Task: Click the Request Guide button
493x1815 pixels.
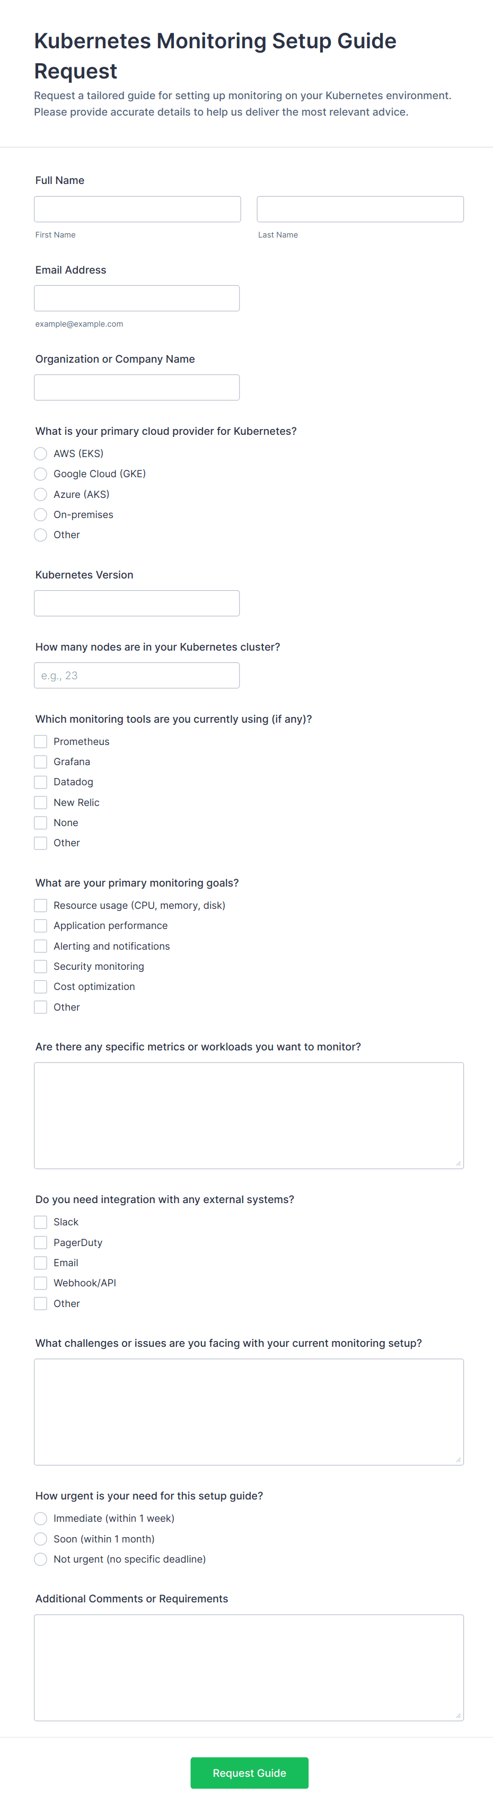Action: [249, 1773]
